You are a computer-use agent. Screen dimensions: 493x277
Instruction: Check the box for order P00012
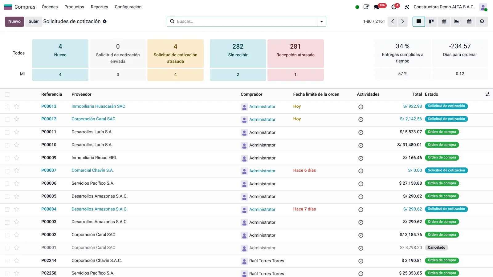7,119
